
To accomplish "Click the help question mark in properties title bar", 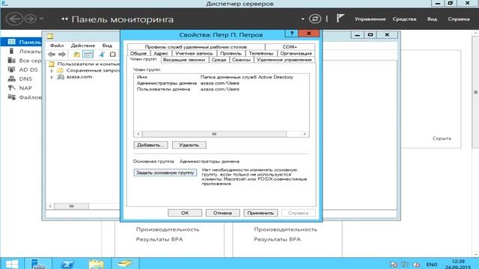I will click(x=291, y=33).
